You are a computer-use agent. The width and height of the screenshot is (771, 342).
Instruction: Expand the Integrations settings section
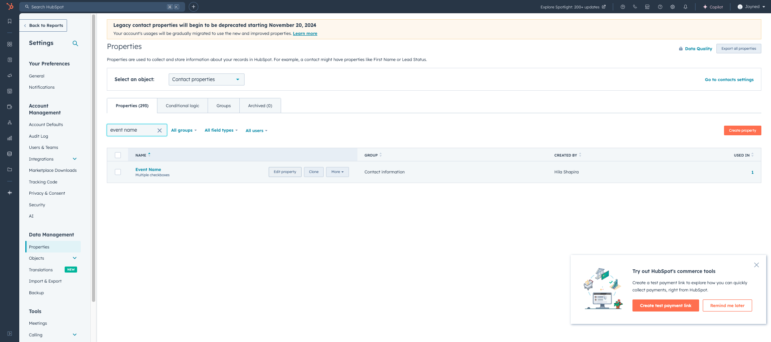(75, 159)
